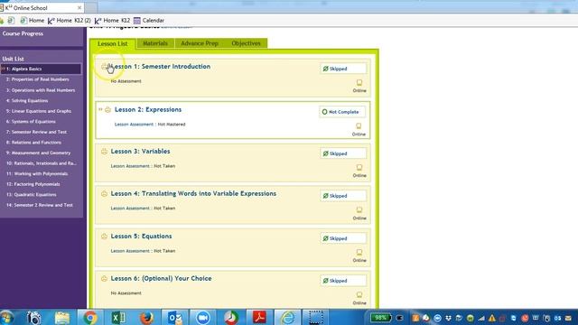578x325 pixels.
Task: Select unit 5: Linear Equations and Graphs
Action: coord(39,111)
